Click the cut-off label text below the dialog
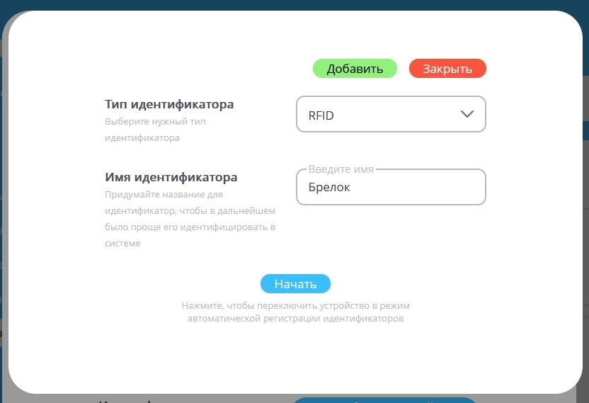 127,400
